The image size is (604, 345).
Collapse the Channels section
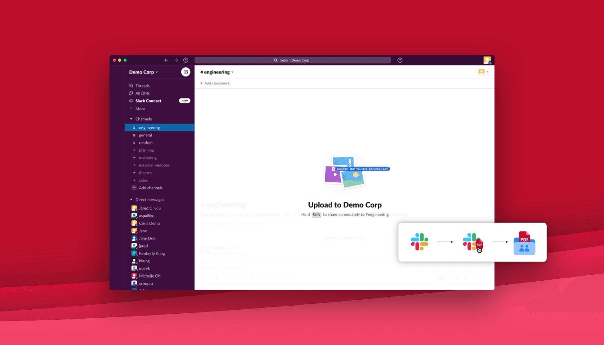pos(131,119)
